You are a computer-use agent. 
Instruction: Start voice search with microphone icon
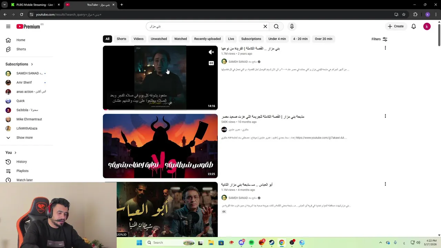[292, 26]
